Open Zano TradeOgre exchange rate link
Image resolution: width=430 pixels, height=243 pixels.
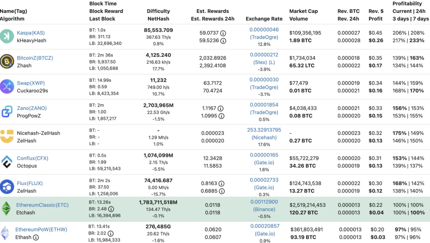(264, 108)
